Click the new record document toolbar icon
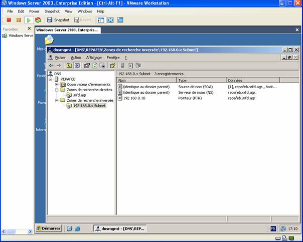This screenshot has height=242, width=303. (x=130, y=66)
